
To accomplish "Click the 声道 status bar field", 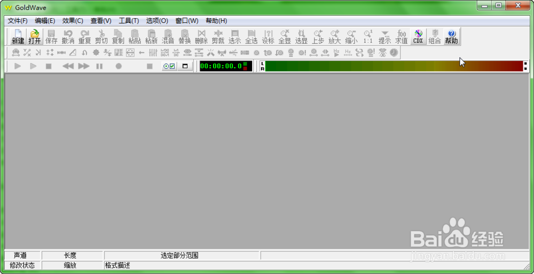I will coord(23,256).
